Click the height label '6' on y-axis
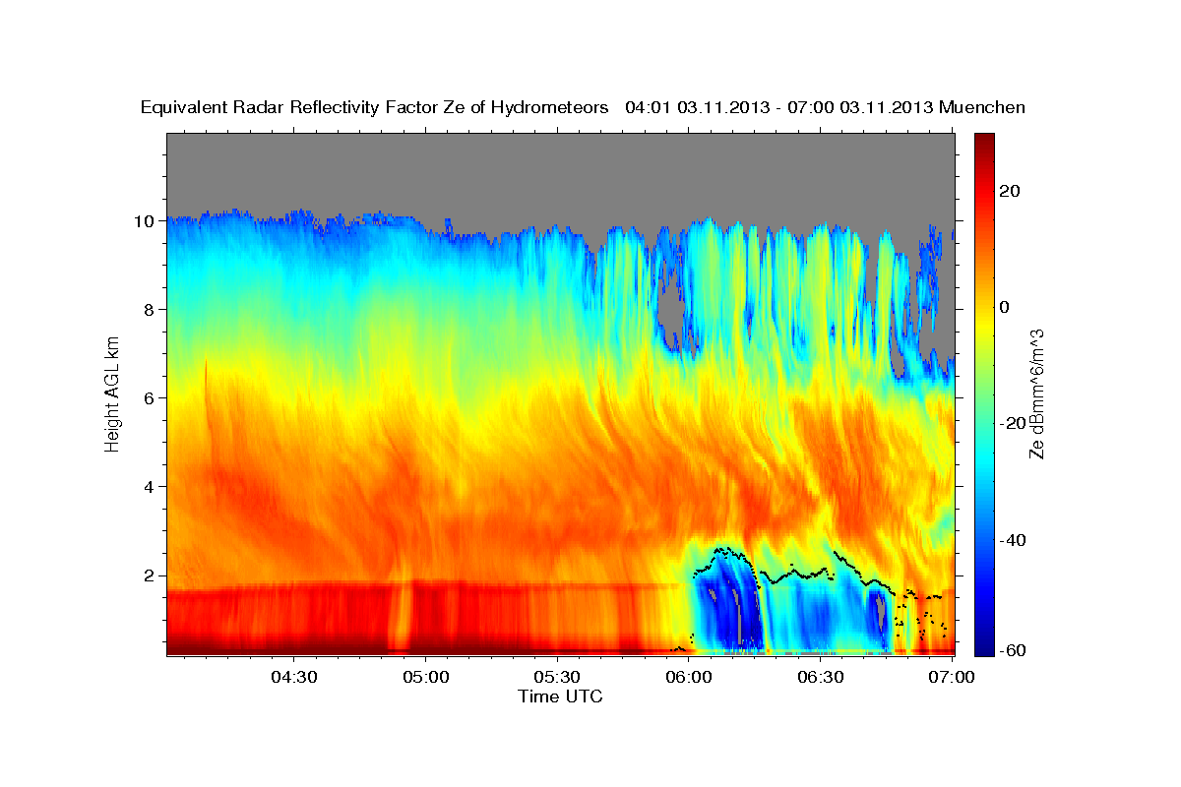This screenshot has width=1181, height=787. [152, 398]
